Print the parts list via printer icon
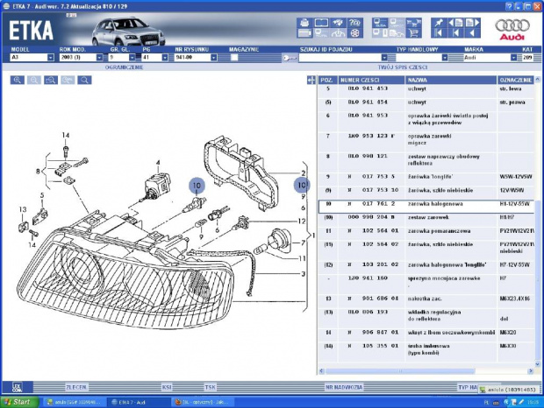 (304, 23)
